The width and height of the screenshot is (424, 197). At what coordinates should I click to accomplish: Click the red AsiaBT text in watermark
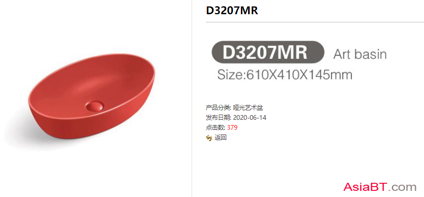(x=366, y=187)
